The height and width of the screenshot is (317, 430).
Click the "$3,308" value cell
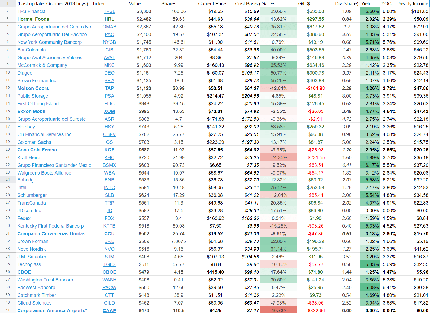pyautogui.click(x=144, y=11)
